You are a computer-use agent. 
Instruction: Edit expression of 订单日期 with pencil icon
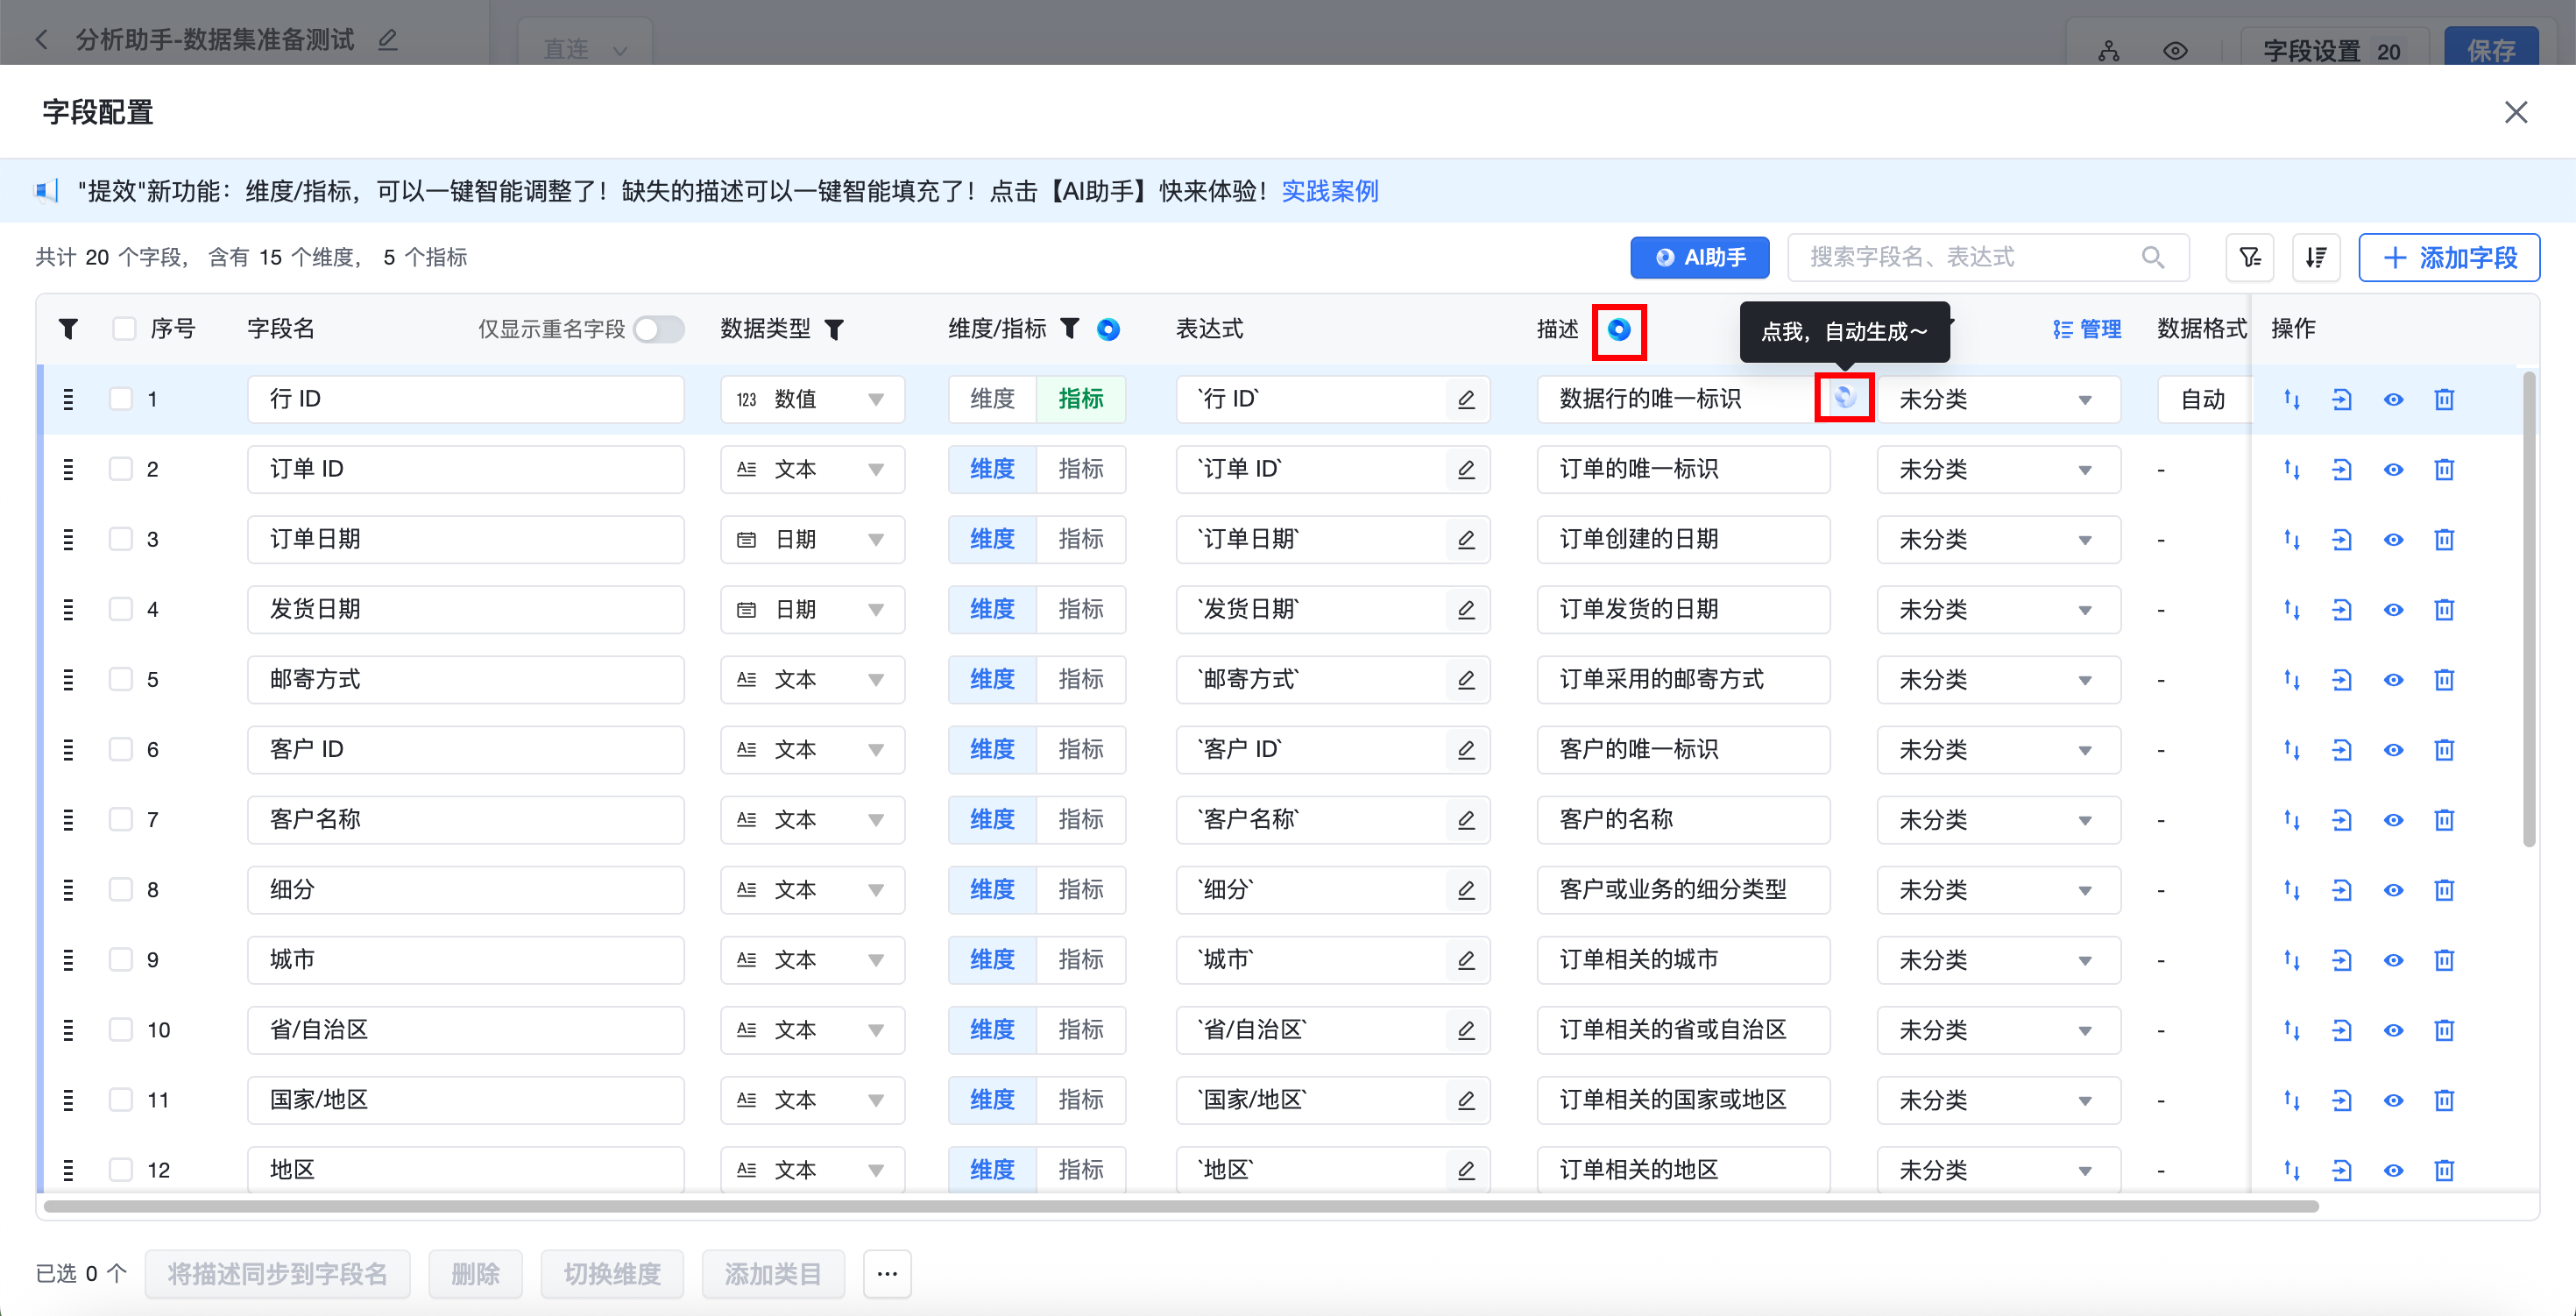coord(1466,539)
